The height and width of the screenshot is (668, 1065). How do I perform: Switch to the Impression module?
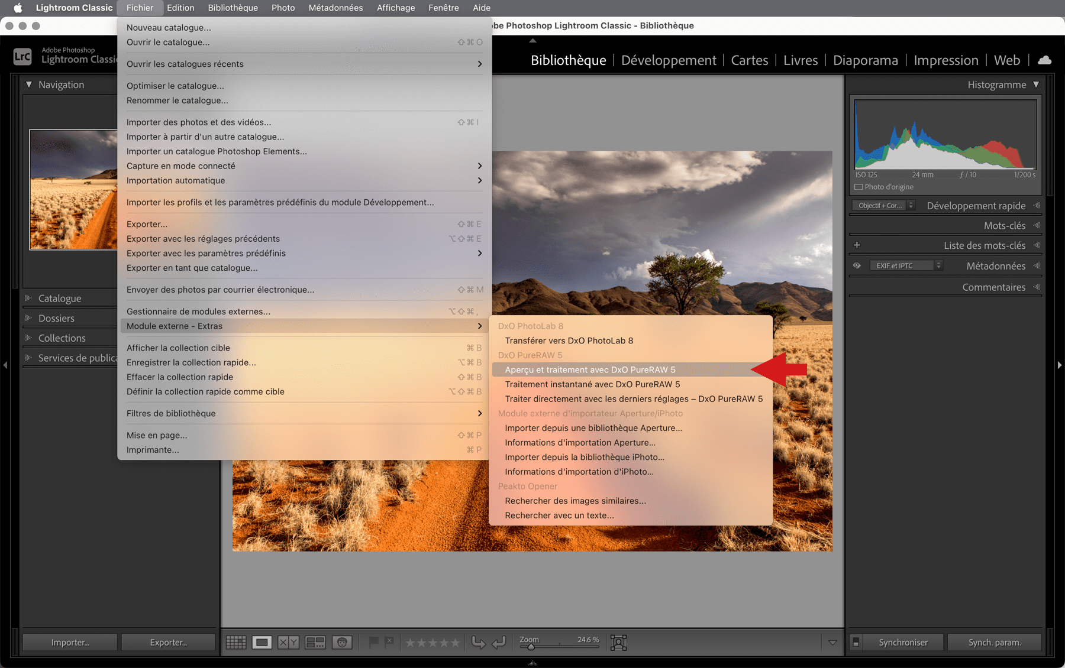945,60
